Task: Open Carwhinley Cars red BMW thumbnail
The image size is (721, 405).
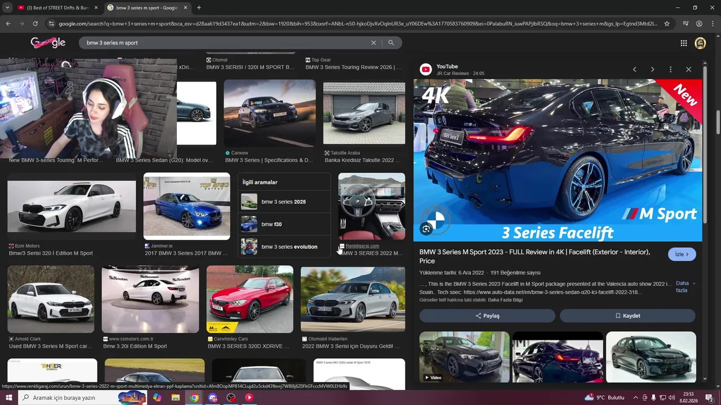Action: click(250, 299)
